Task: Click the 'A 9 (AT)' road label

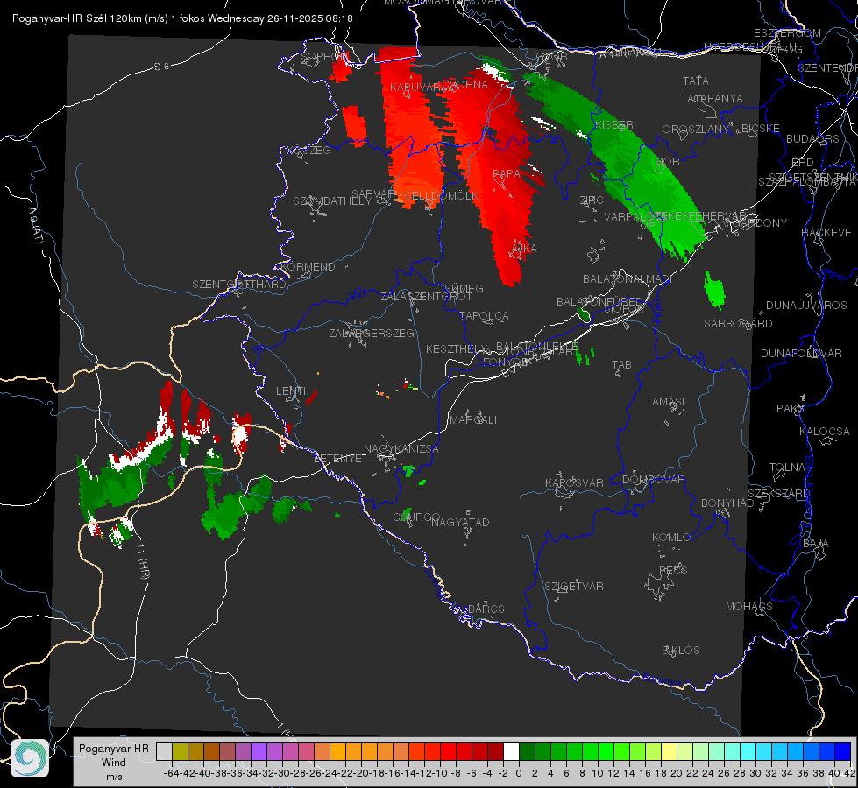Action: (x=36, y=226)
